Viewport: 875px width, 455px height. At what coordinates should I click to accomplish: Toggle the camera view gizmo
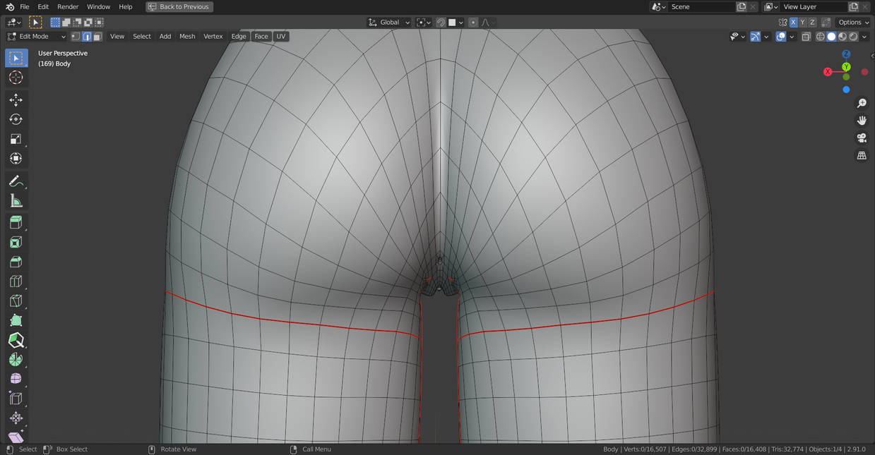(862, 138)
